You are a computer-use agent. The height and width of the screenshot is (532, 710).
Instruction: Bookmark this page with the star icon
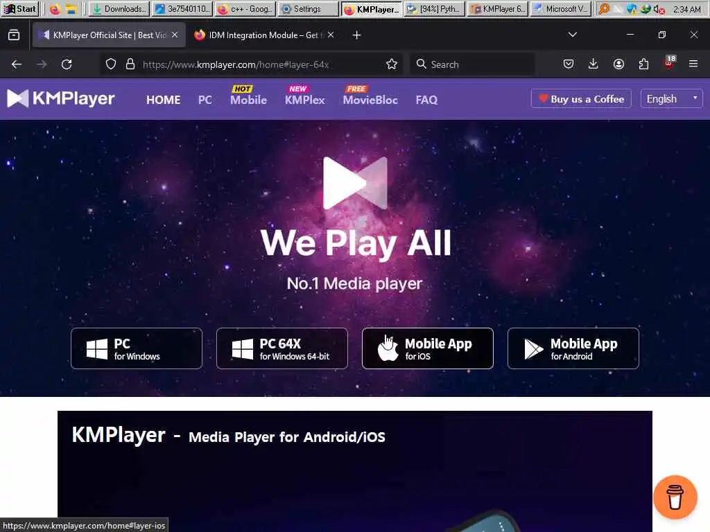pos(392,64)
